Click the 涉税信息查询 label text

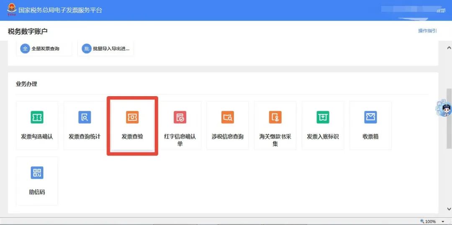click(228, 137)
